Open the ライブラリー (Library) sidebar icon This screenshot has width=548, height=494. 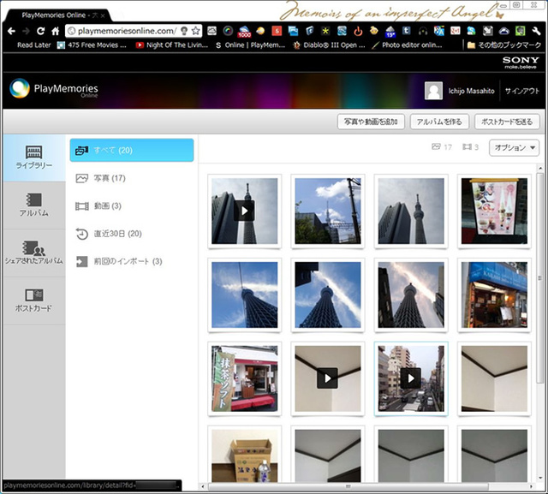33,158
